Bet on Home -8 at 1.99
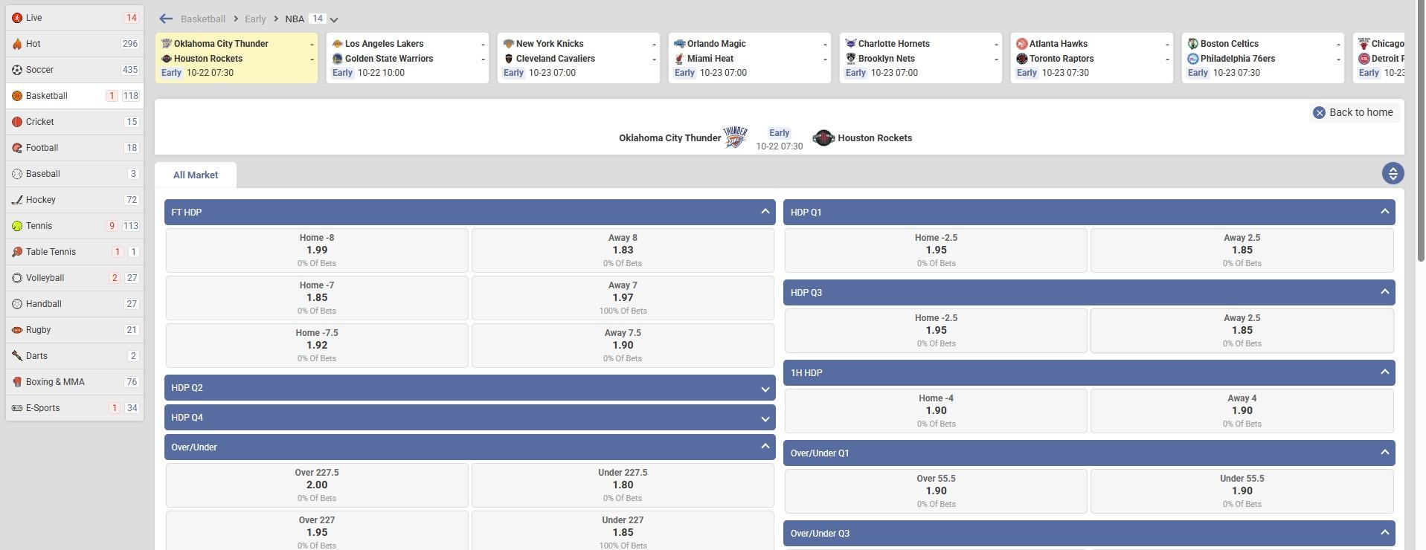This screenshot has height=550, width=1426. (x=317, y=250)
